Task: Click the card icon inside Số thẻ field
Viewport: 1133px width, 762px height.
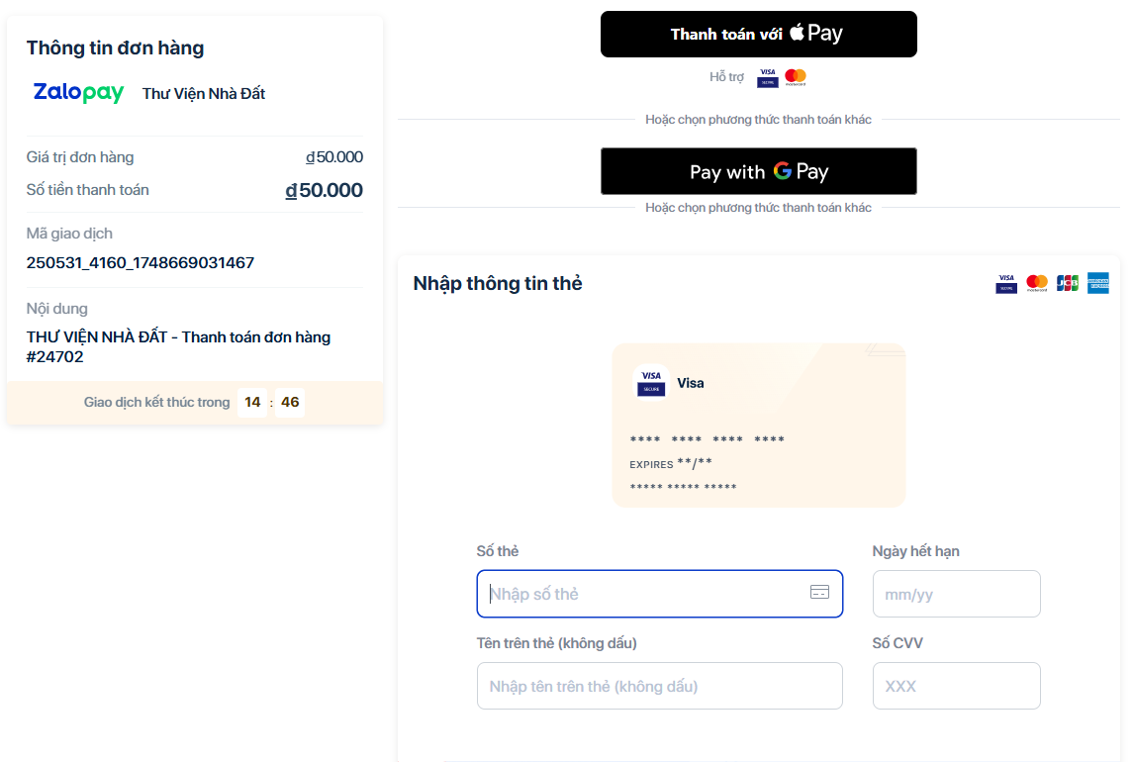Action: click(819, 593)
